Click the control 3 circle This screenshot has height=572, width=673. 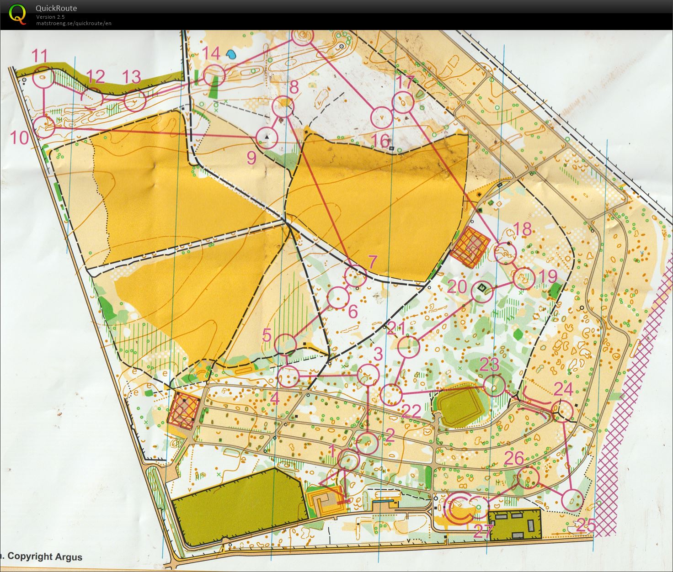369,375
